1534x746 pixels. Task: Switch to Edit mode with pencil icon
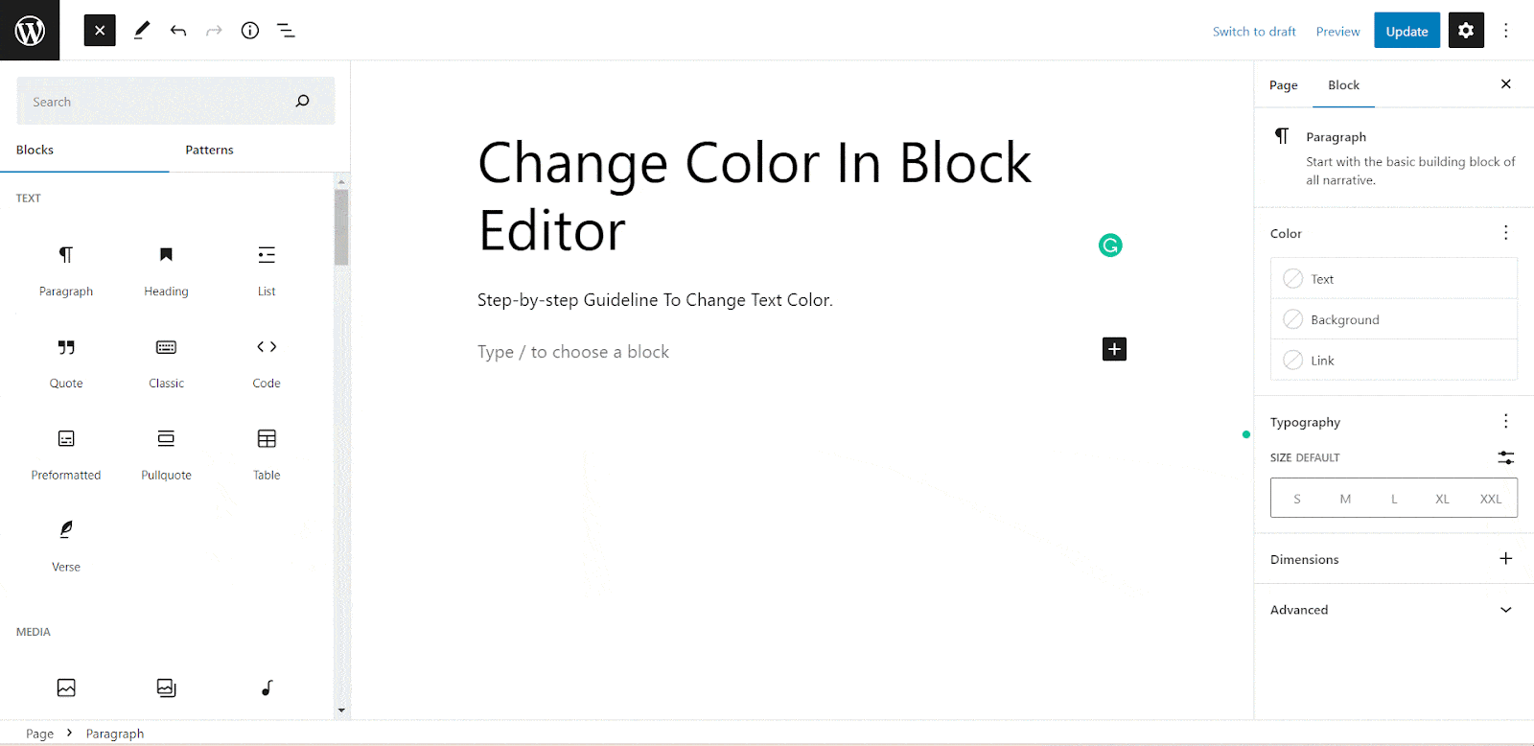[141, 30]
